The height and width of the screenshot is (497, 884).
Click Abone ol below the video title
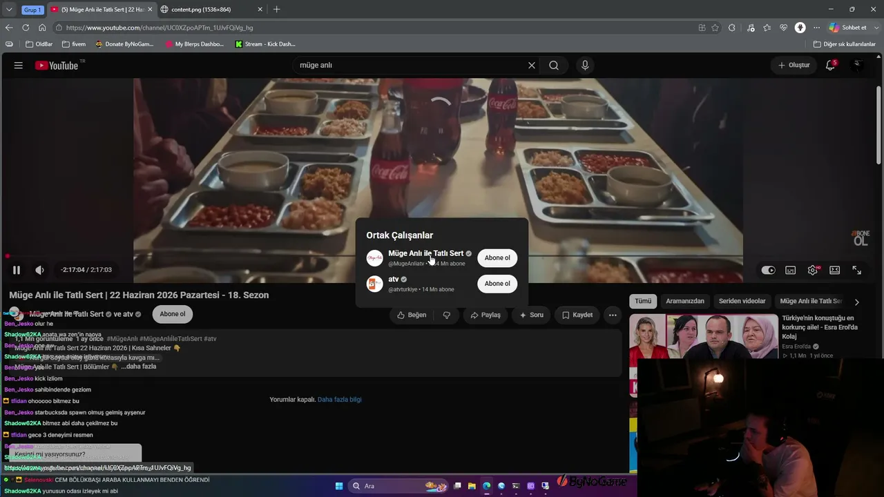(x=173, y=314)
